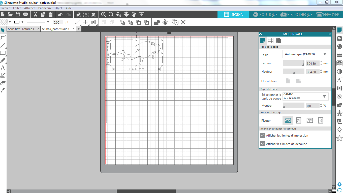This screenshot has width=343, height=193.
Task: Switch to the registration marks panel tab
Action: pos(279,41)
